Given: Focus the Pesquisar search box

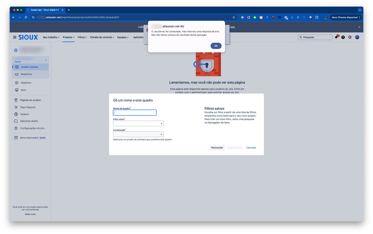Looking at the screenshot, I should pos(315,37).
